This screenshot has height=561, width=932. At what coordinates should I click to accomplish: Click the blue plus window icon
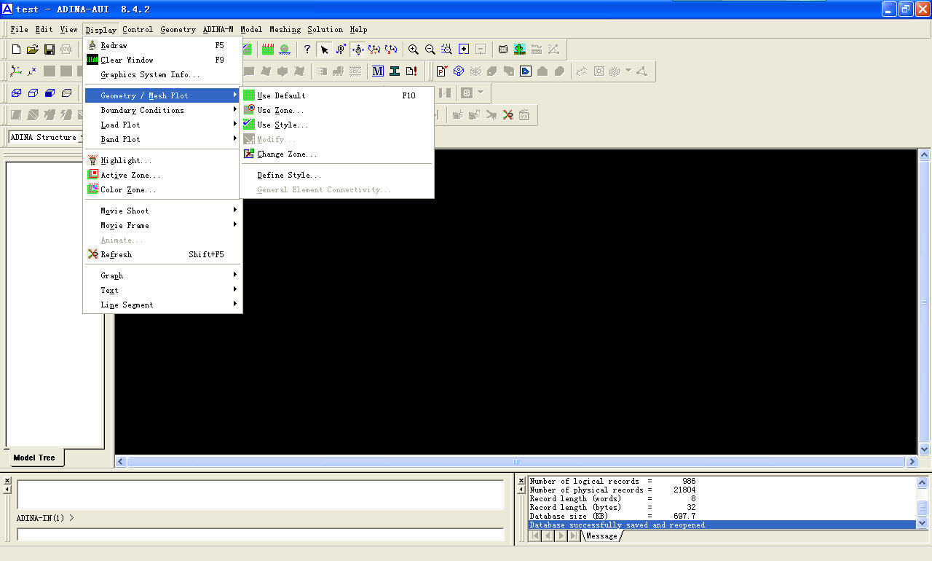[x=464, y=50]
